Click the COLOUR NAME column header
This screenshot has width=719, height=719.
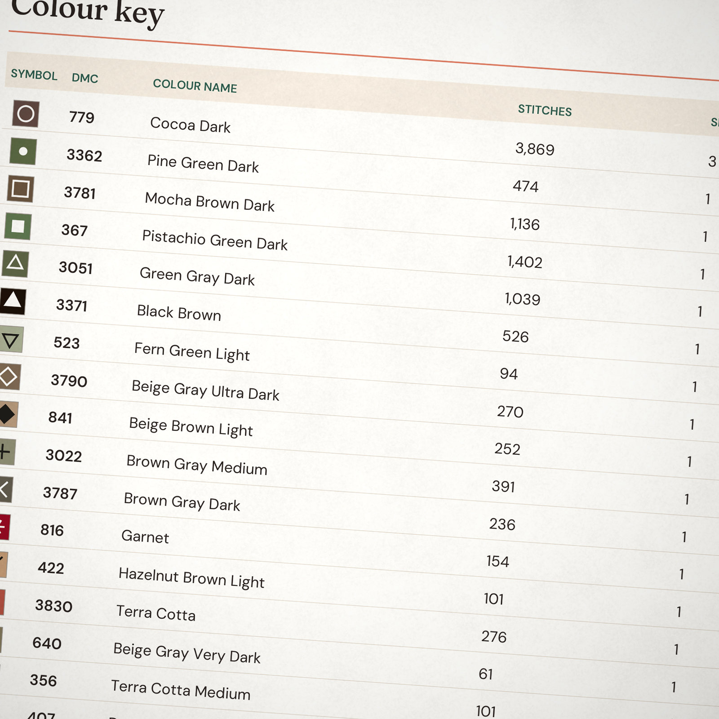point(195,86)
